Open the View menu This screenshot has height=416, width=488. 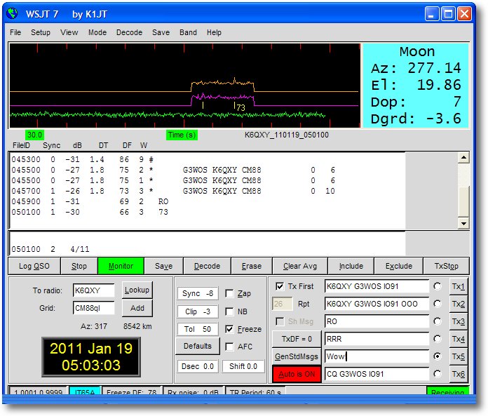[69, 32]
